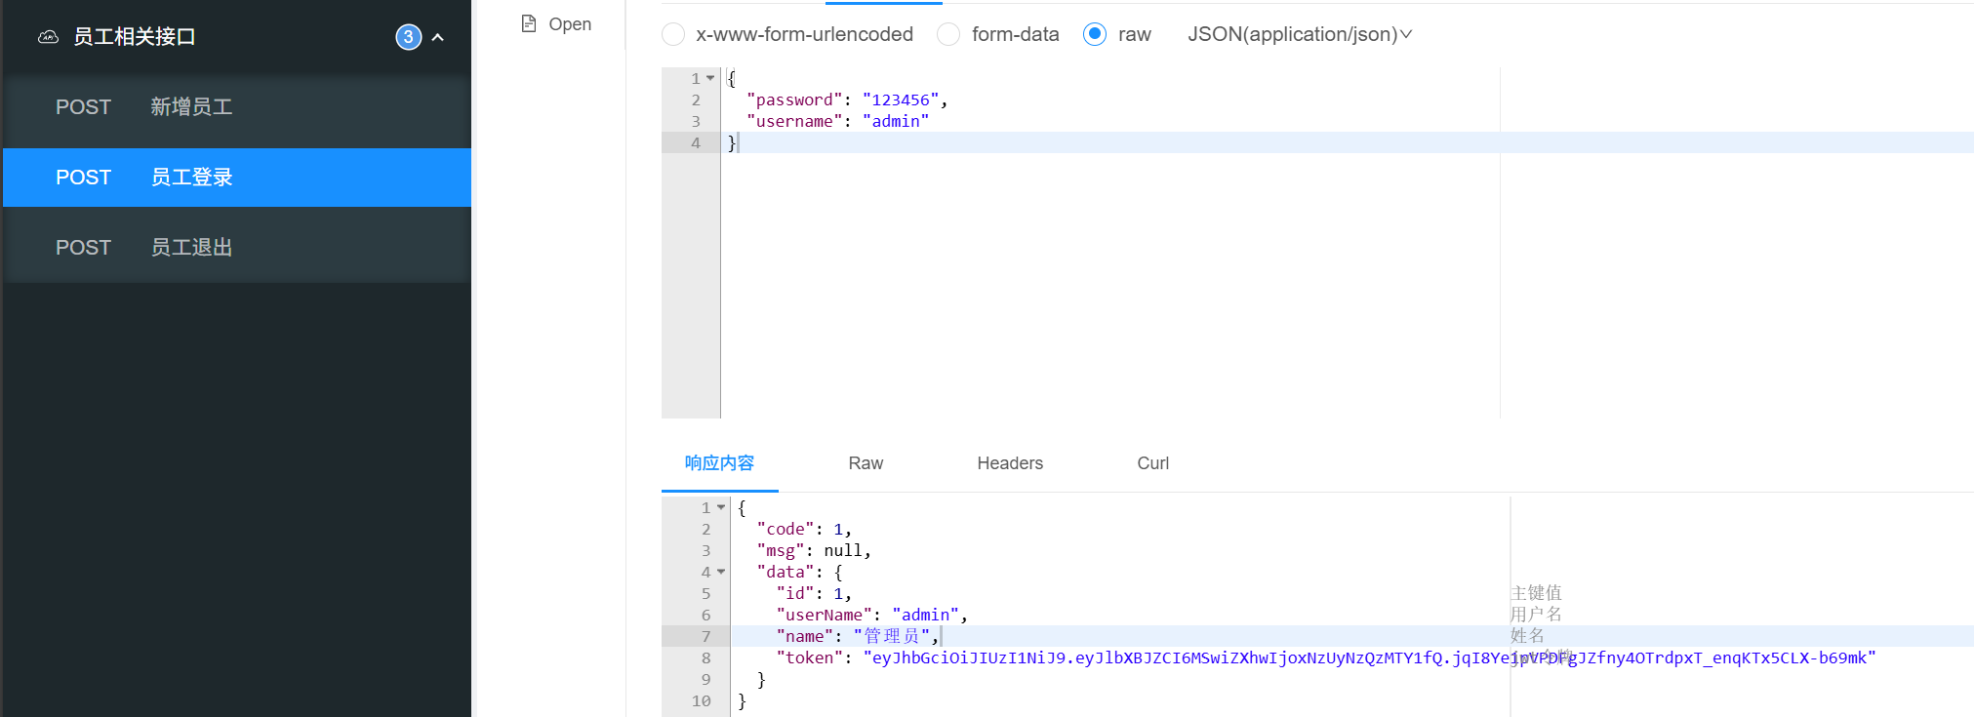Click the Open link text

point(570,23)
